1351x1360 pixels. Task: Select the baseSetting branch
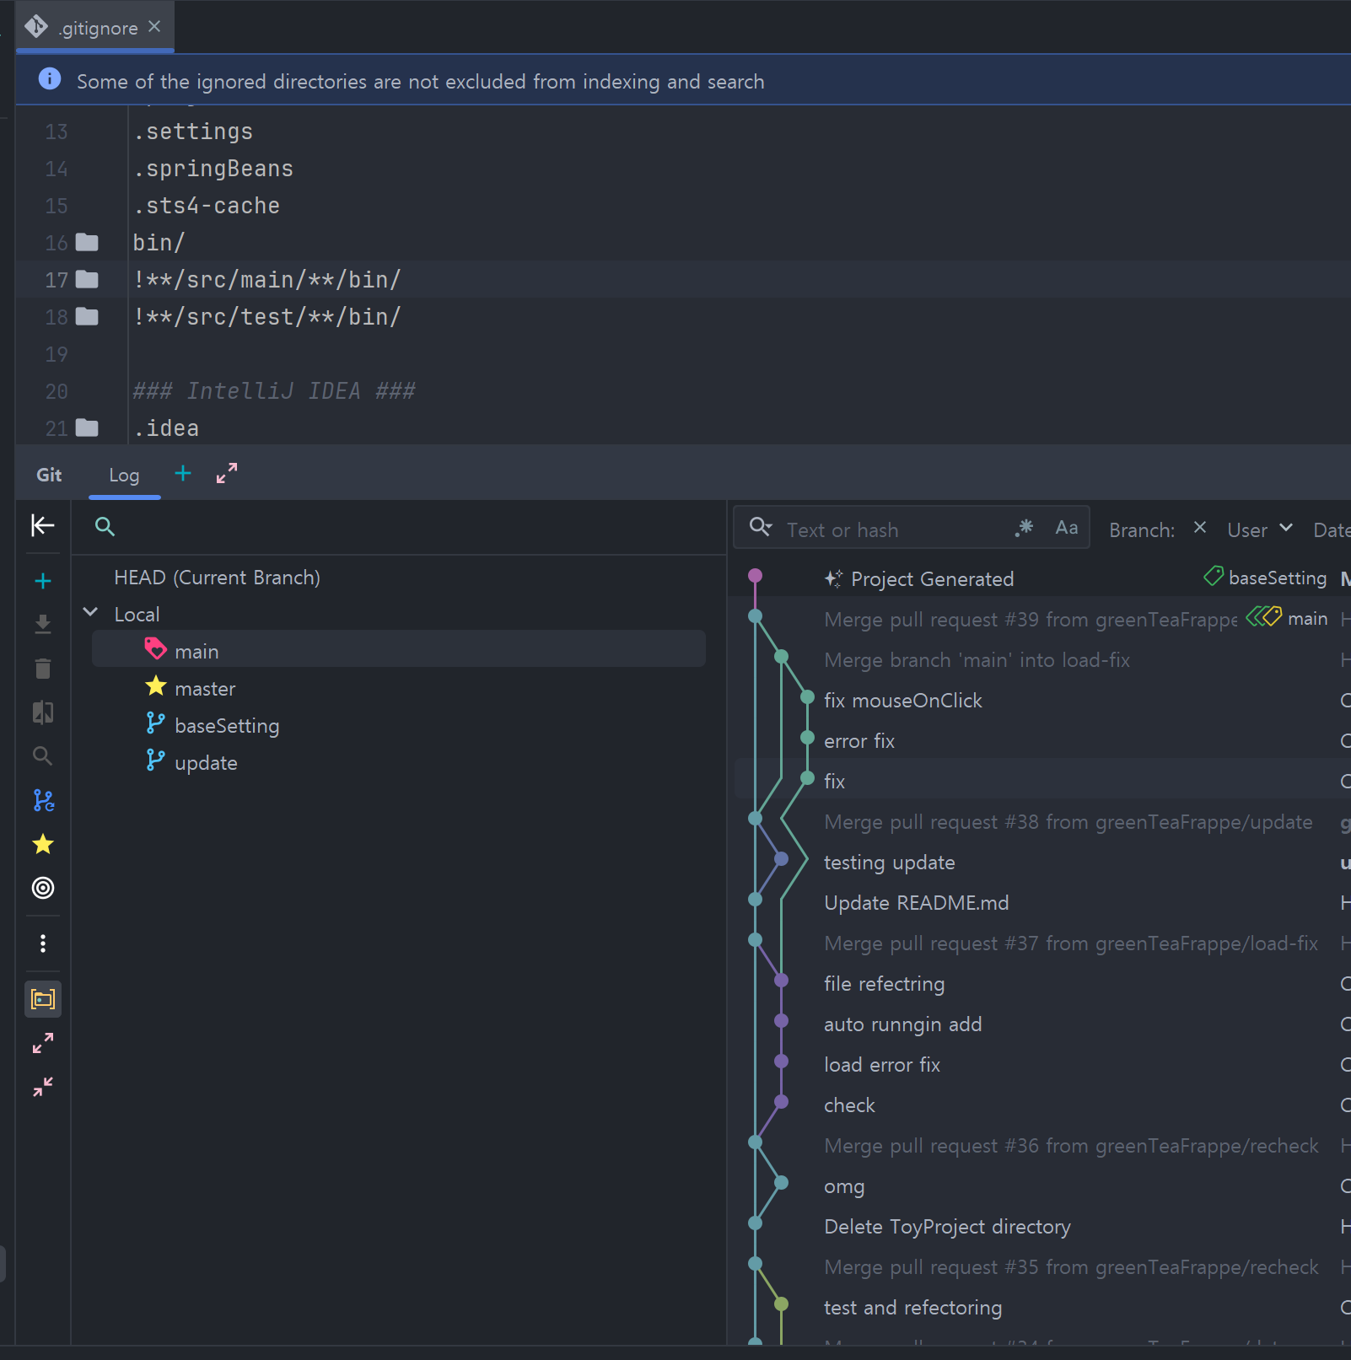tap(227, 726)
